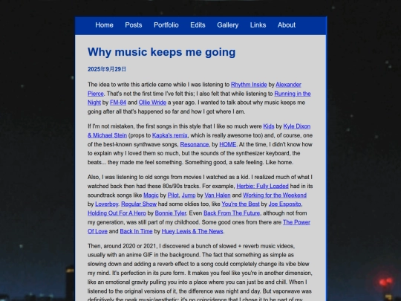Open the Pilot band link

(x=173, y=195)
